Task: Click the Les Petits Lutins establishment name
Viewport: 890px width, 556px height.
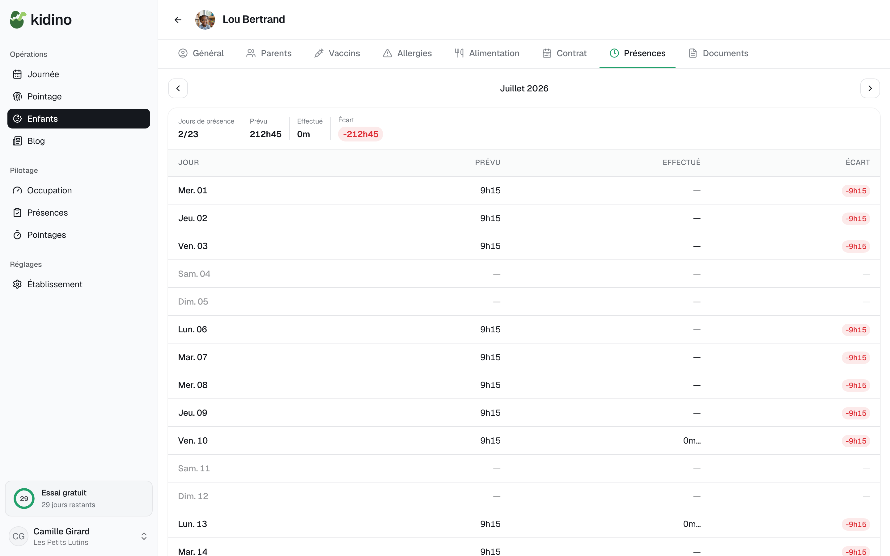Action: coord(61,542)
